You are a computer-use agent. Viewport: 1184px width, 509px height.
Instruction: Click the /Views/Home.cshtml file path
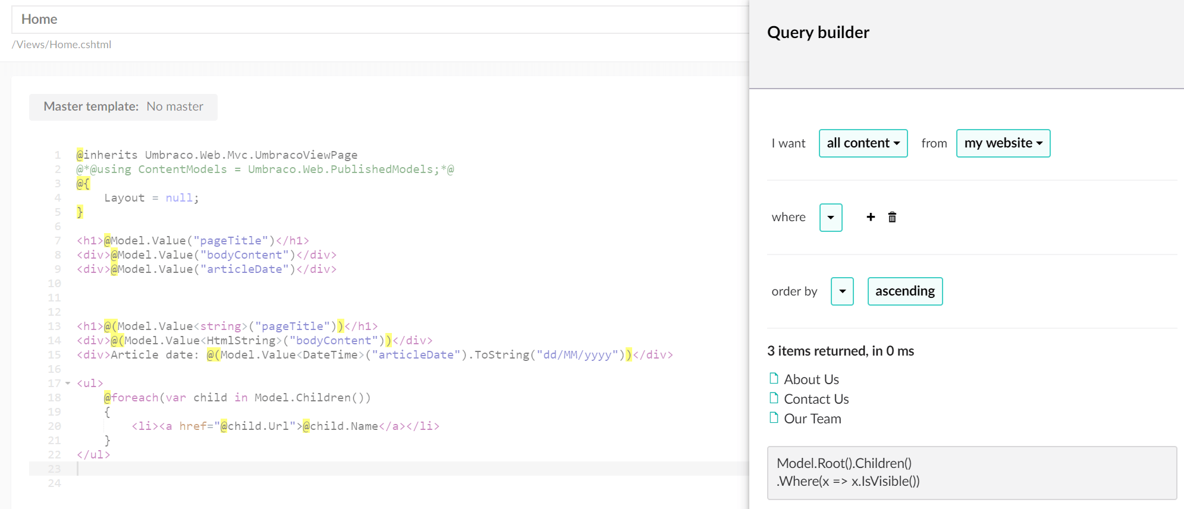pyautogui.click(x=62, y=45)
